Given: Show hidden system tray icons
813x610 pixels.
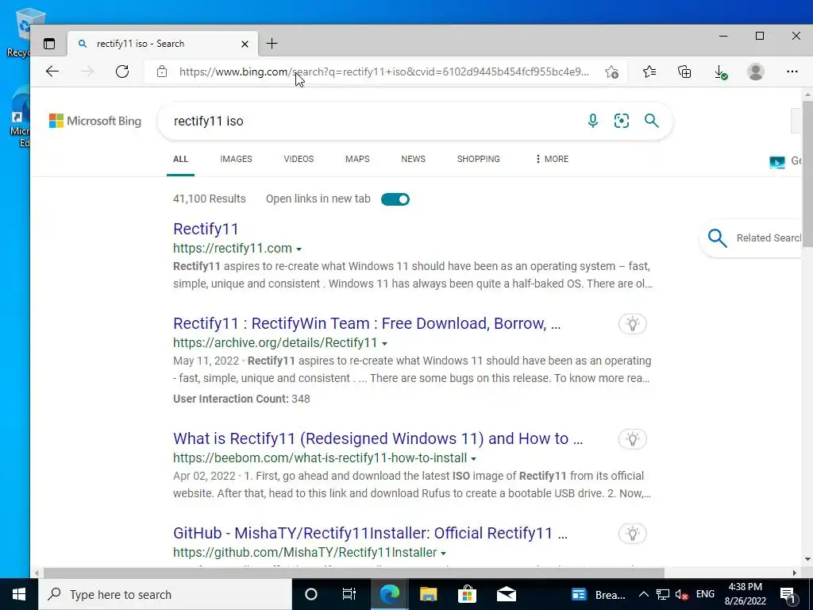Looking at the screenshot, I should (x=643, y=594).
